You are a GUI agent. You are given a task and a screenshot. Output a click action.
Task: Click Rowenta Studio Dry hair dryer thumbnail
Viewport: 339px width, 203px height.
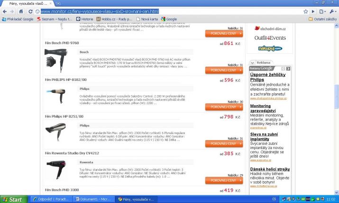pos(56,170)
